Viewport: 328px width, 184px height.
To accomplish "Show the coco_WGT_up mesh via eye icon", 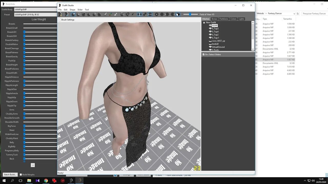I will [x=210, y=41].
